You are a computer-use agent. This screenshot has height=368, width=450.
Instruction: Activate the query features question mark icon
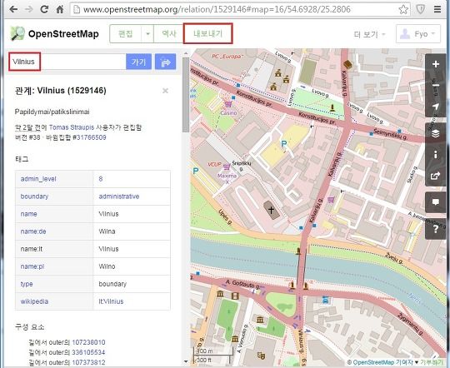pyautogui.click(x=435, y=229)
